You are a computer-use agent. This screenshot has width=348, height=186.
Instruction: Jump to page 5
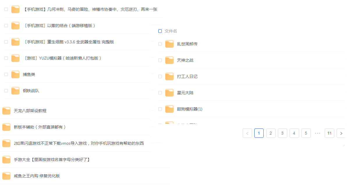306,133
